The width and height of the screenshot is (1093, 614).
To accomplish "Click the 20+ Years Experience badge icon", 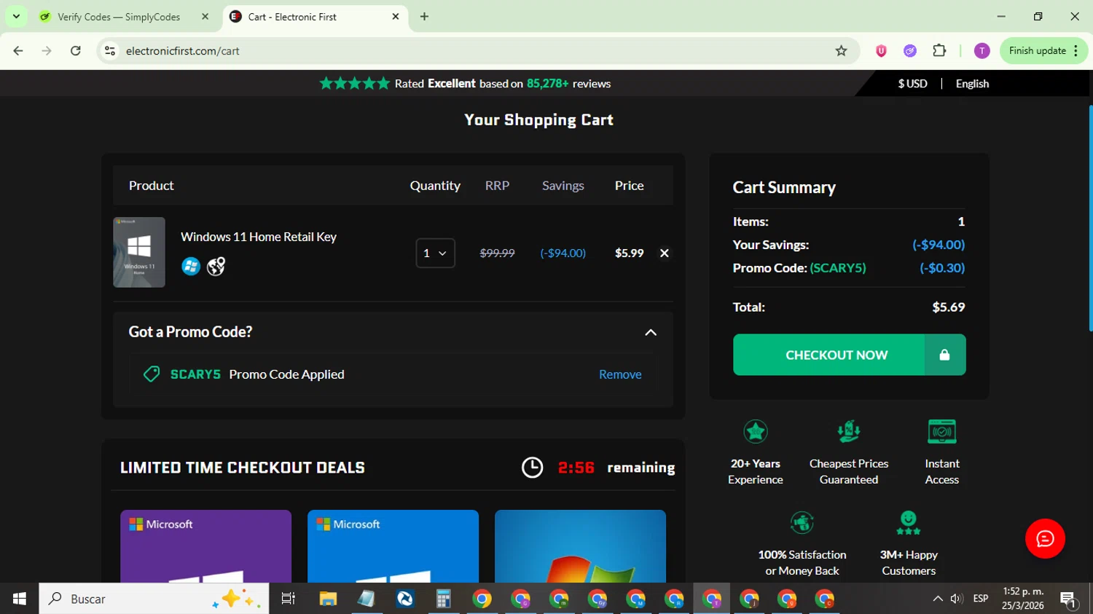I will (x=756, y=432).
